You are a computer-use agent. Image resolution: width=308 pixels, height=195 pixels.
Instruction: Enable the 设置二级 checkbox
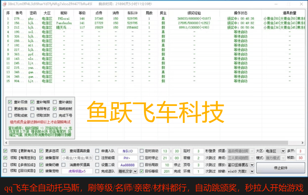[97, 165]
